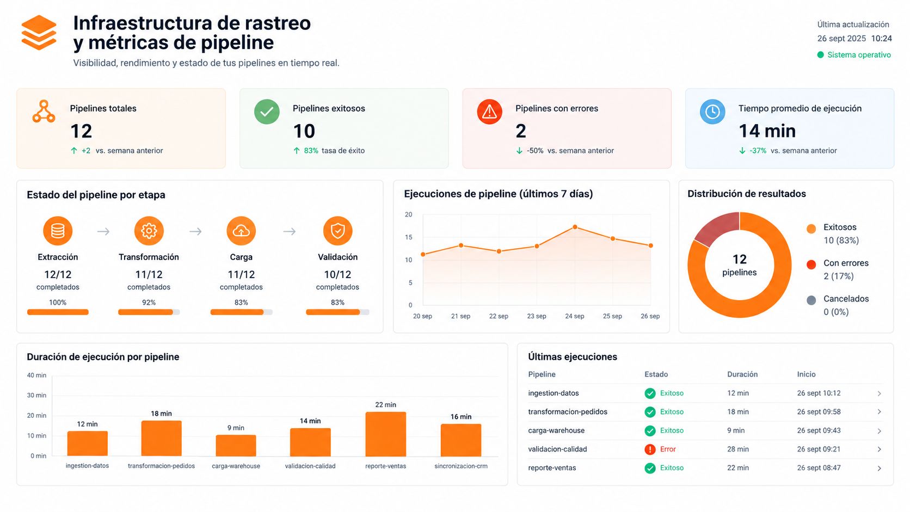Click the '83% tasa de éxito' text

pos(334,151)
